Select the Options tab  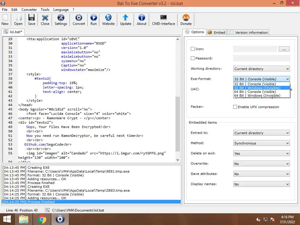(195, 32)
